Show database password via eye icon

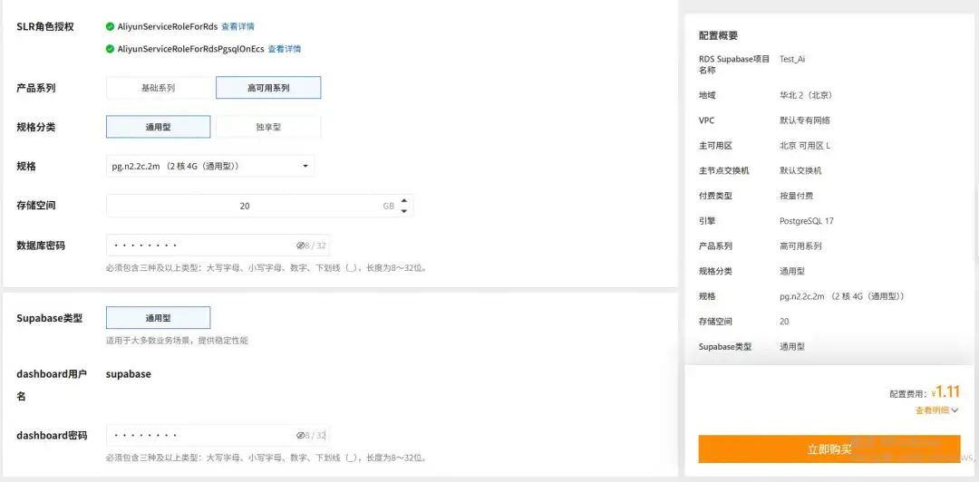[300, 246]
